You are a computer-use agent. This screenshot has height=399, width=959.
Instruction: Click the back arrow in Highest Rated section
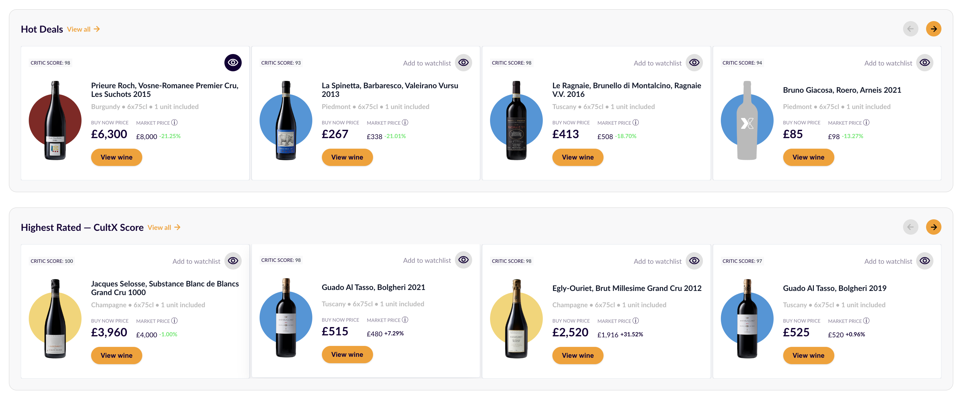[911, 227]
